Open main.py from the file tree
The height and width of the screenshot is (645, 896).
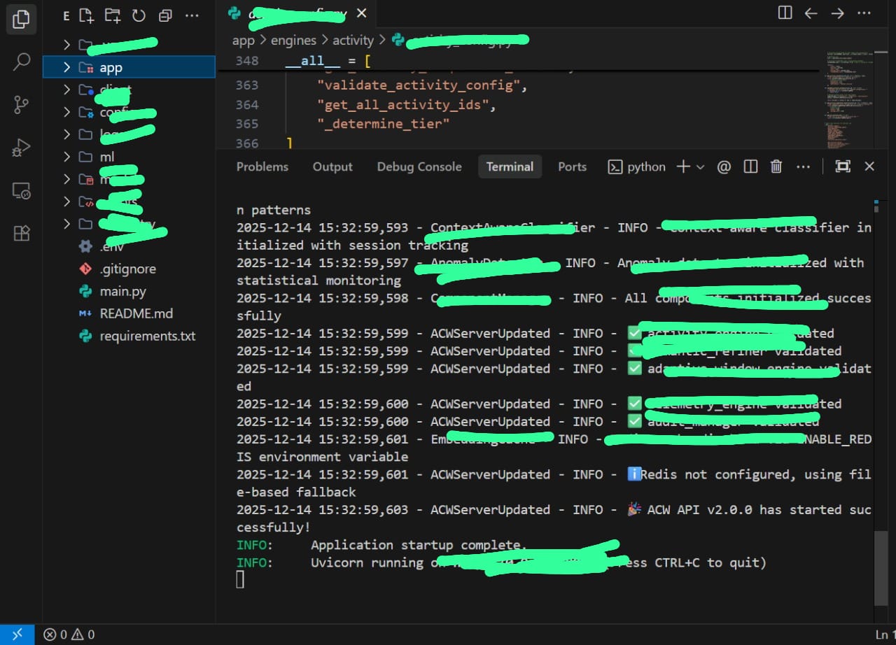tap(122, 291)
